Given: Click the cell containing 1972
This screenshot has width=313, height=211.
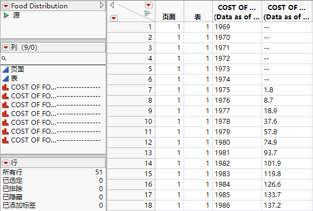Looking at the screenshot, I should tap(237, 59).
